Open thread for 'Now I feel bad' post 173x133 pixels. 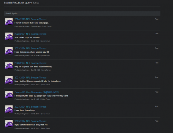30,78
